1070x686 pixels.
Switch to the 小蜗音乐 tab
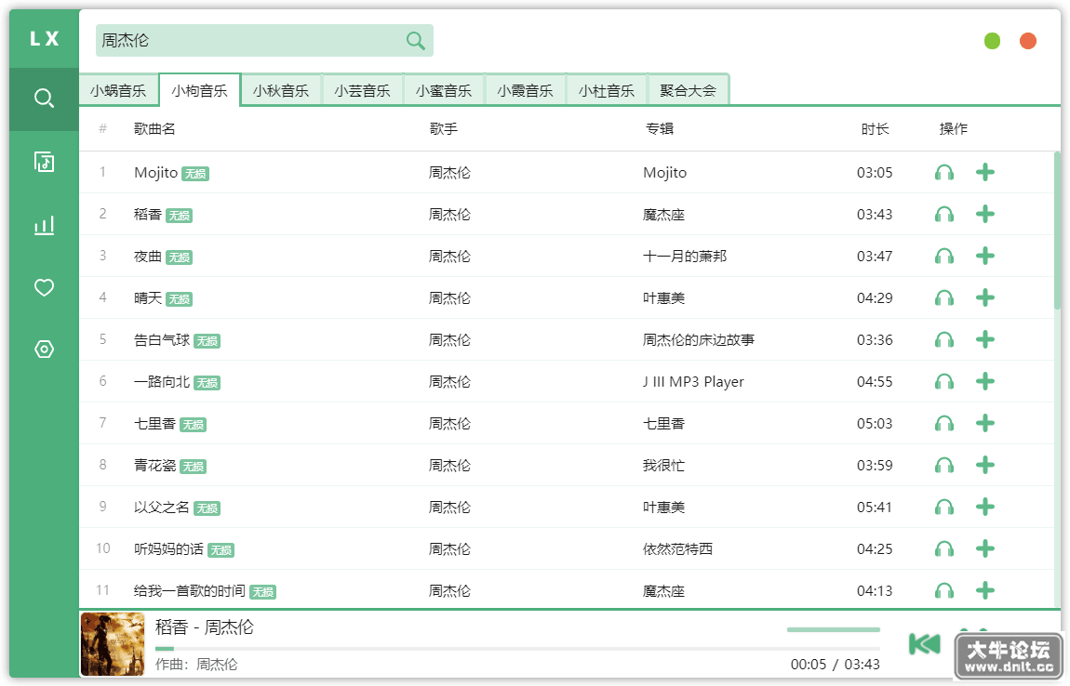[x=119, y=91]
